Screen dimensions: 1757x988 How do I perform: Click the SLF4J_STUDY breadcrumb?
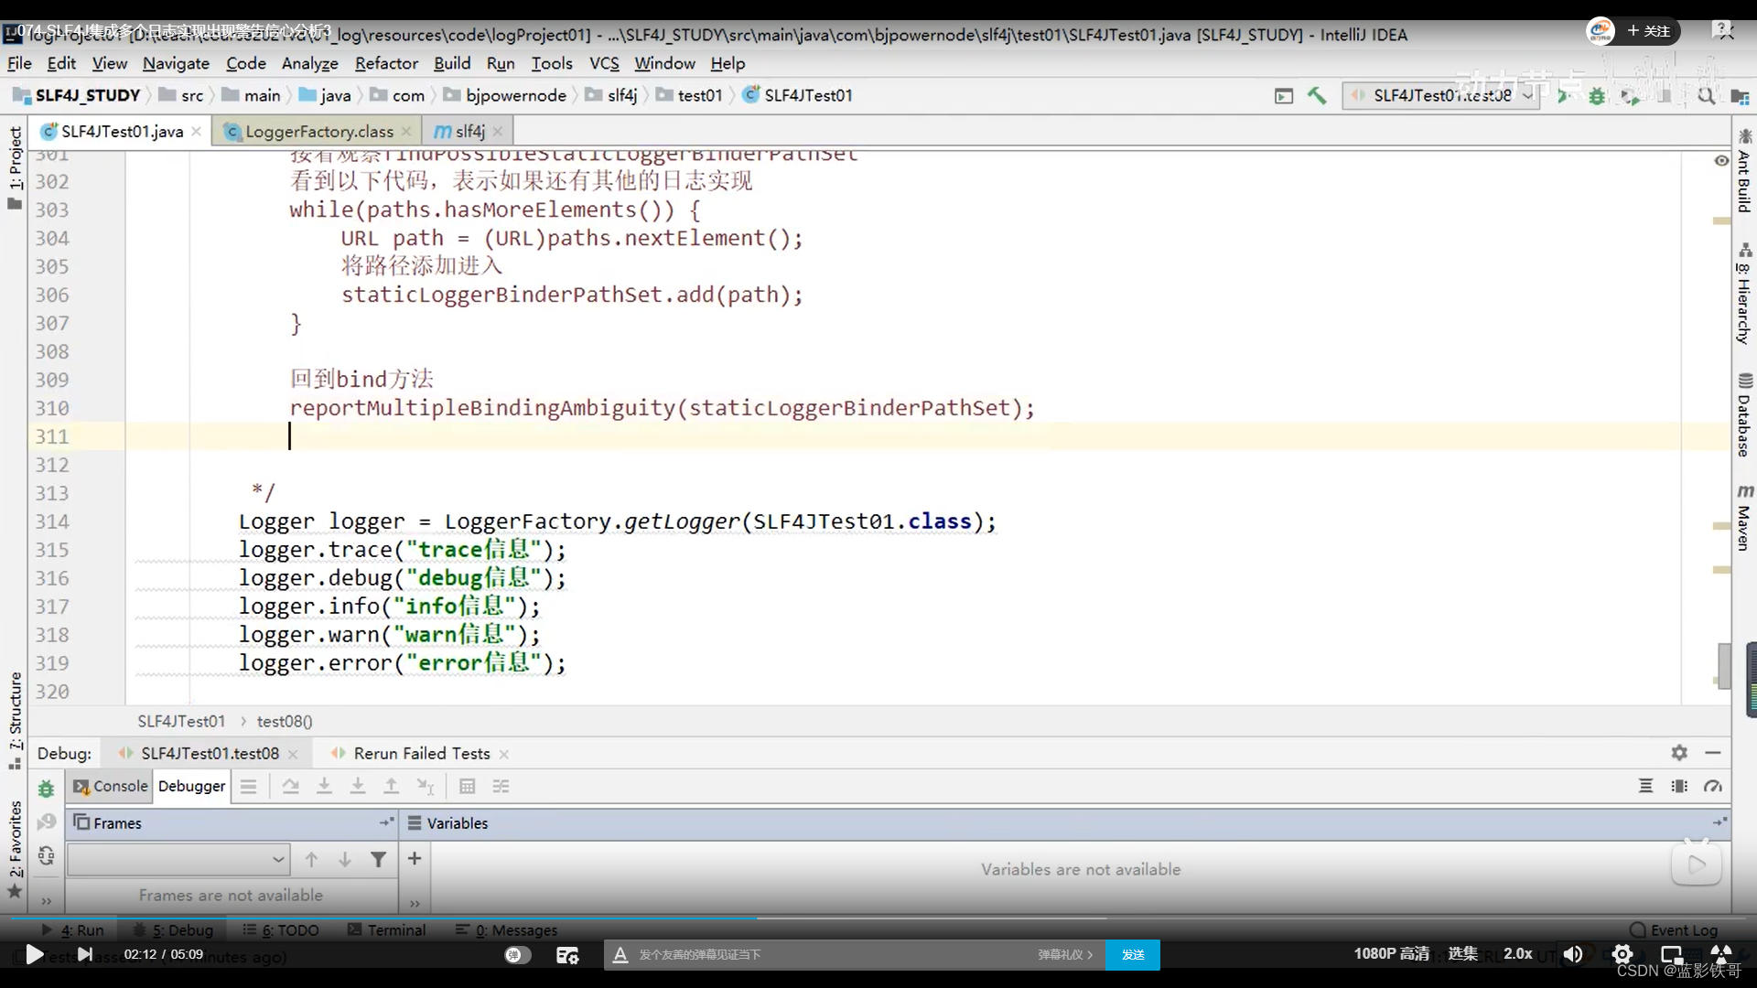[x=77, y=95]
